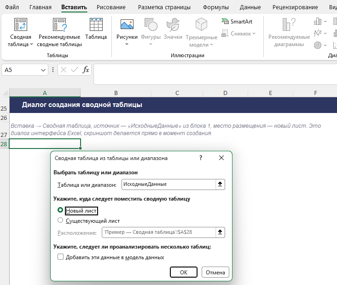Open the Name Box dropdown arrow
This screenshot has width=337, height=285.
coord(43,70)
